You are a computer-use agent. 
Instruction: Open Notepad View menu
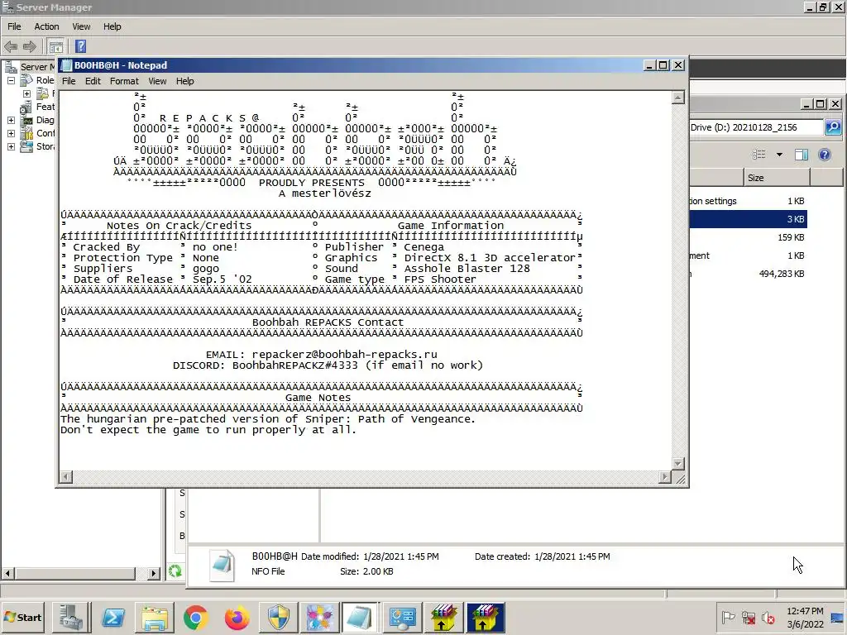[x=157, y=81]
